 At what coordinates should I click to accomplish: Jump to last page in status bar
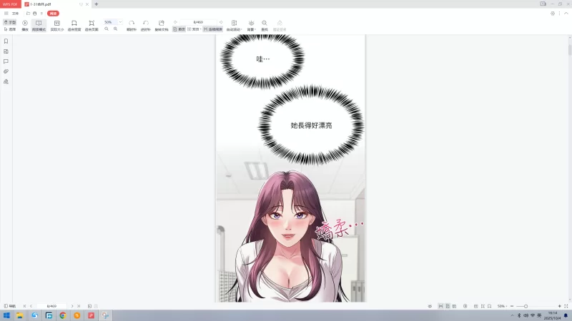point(79,306)
